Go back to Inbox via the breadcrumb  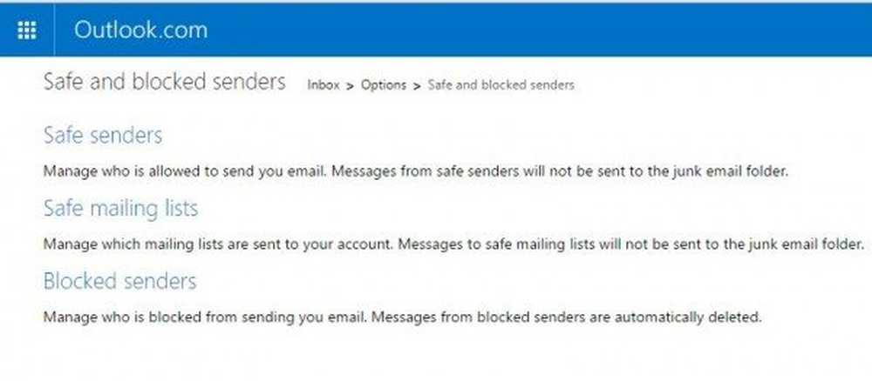pyautogui.click(x=324, y=85)
